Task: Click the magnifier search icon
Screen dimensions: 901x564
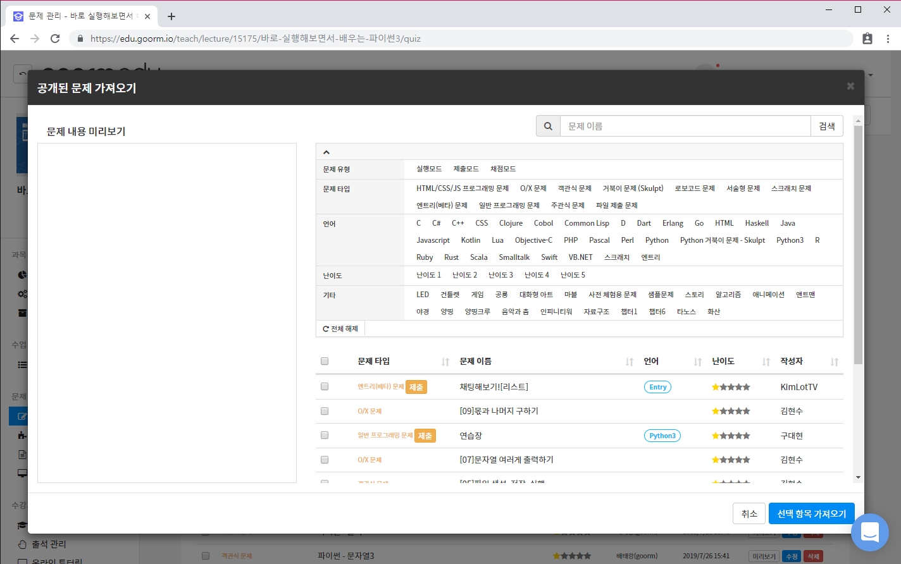Action: (x=548, y=126)
